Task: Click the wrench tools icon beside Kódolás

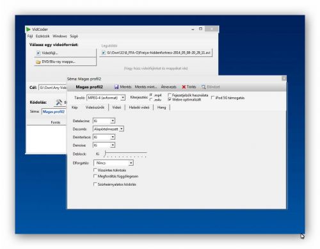Action: click(x=59, y=102)
